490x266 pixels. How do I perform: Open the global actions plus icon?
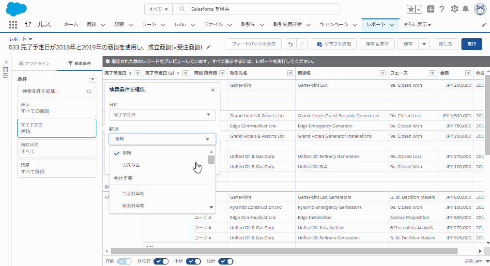pyautogui.click(x=430, y=9)
